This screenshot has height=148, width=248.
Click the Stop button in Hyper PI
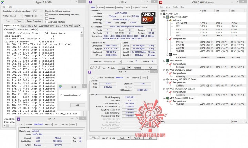19,21
